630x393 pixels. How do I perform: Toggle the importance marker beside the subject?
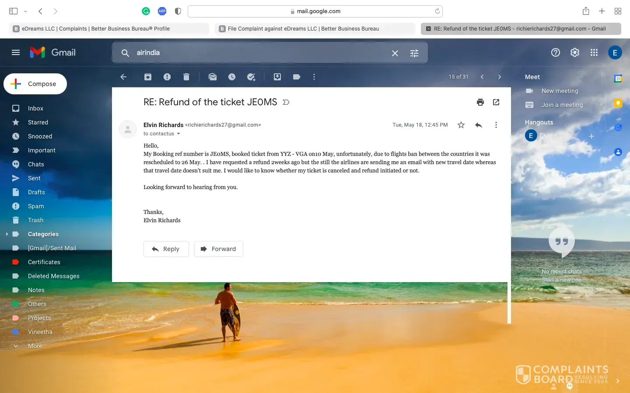point(286,102)
